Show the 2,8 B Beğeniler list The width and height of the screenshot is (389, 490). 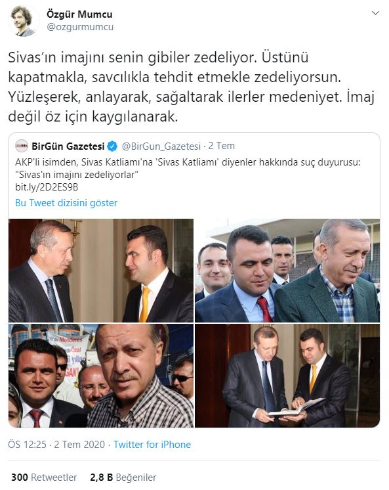point(123,478)
